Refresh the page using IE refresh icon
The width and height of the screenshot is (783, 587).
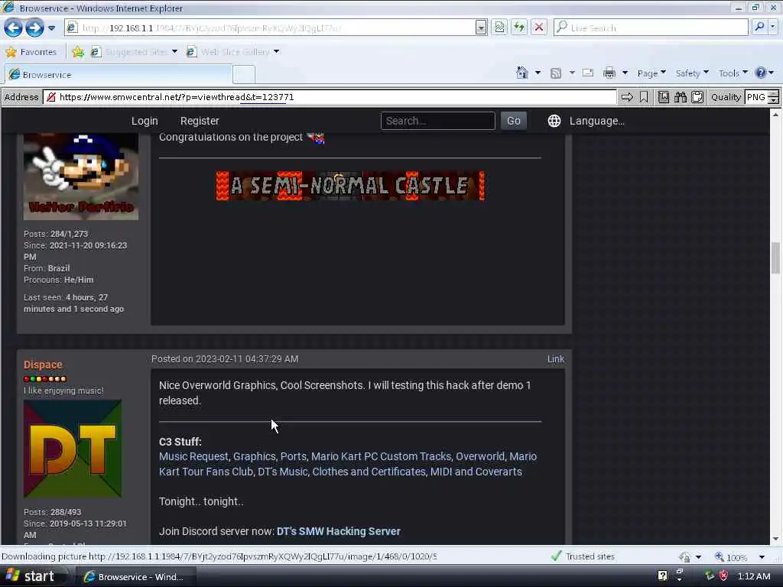pos(519,28)
